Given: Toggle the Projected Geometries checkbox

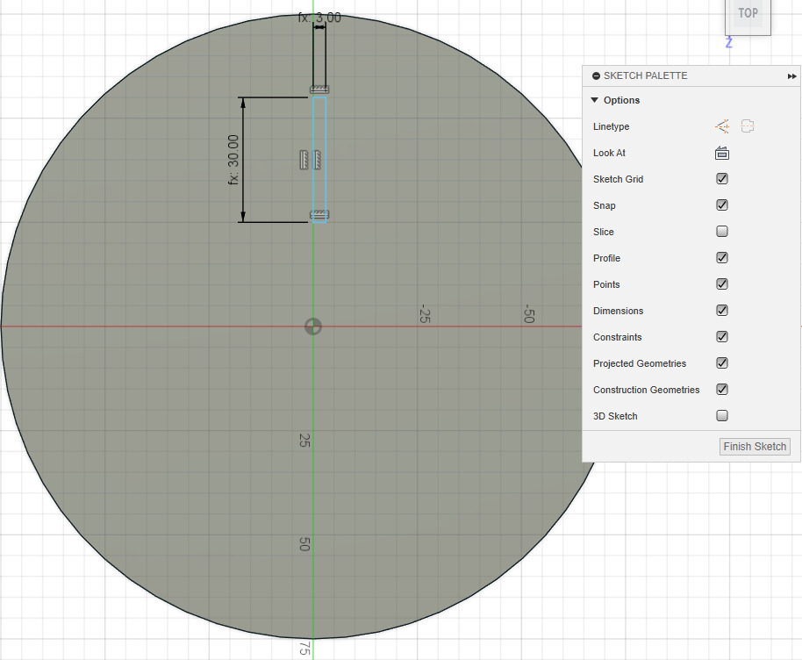Looking at the screenshot, I should [x=721, y=362].
